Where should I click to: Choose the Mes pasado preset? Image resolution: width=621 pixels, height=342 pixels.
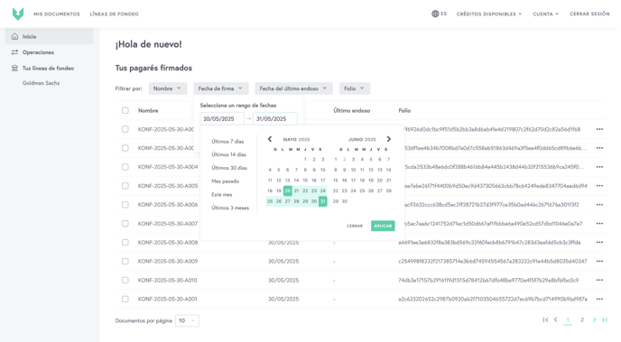tap(226, 181)
